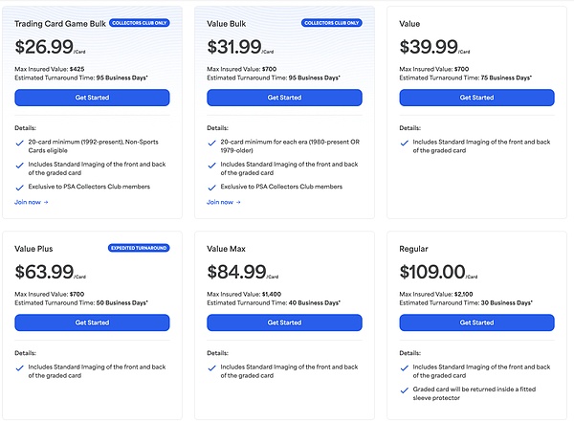Follow the Join now link under Value Bulk
574x423 pixels.
point(223,202)
